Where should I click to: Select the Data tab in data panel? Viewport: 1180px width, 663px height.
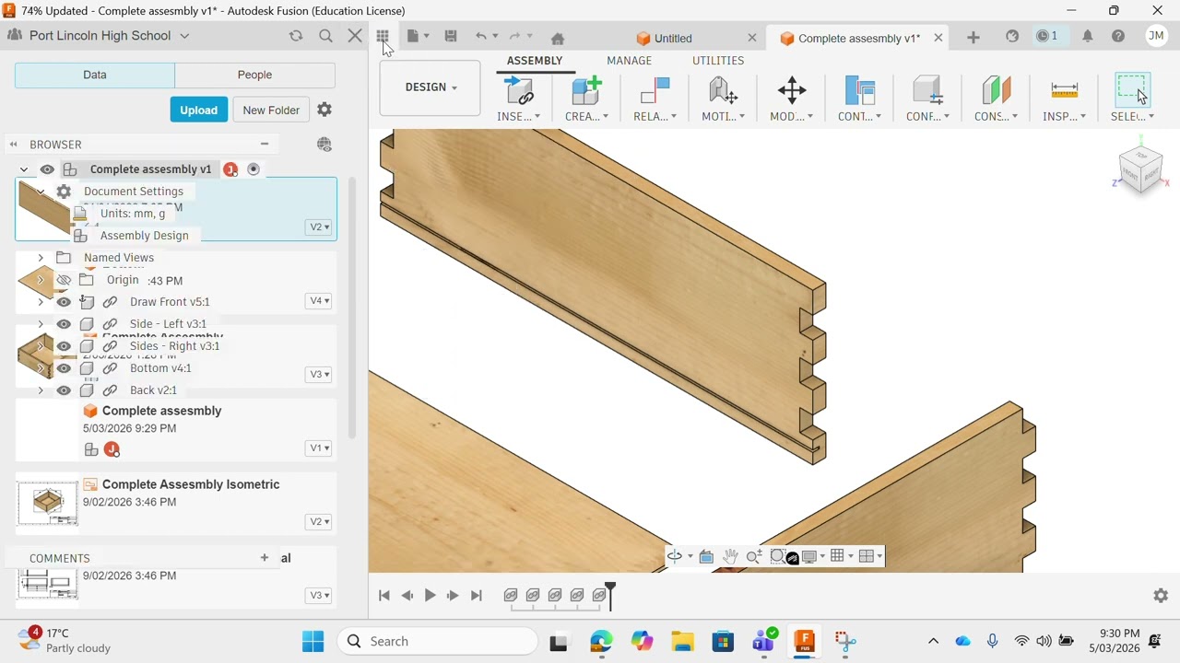pyautogui.click(x=95, y=75)
